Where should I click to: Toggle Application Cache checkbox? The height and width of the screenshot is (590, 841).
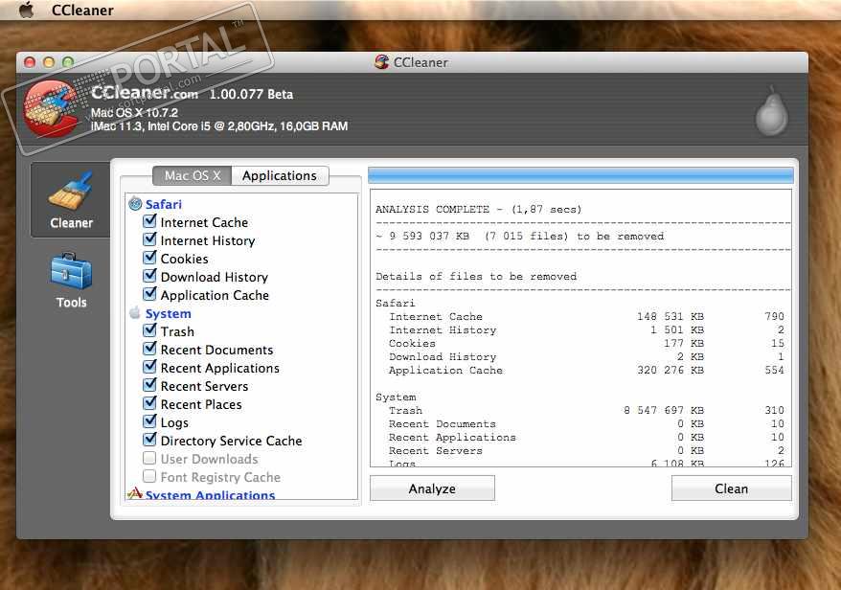149,294
